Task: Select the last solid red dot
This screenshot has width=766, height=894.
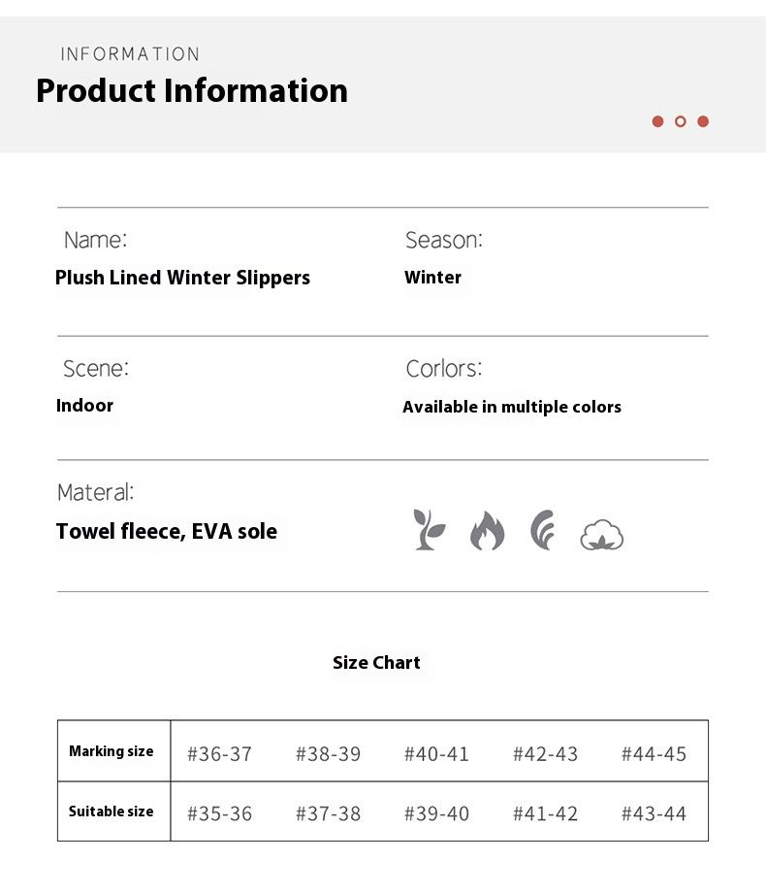Action: pyautogui.click(x=703, y=121)
